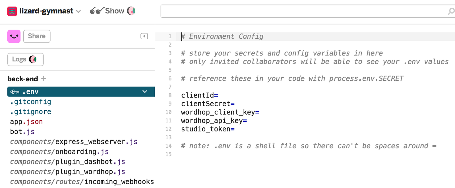Click the Logs status indicator icon

pos(33,59)
